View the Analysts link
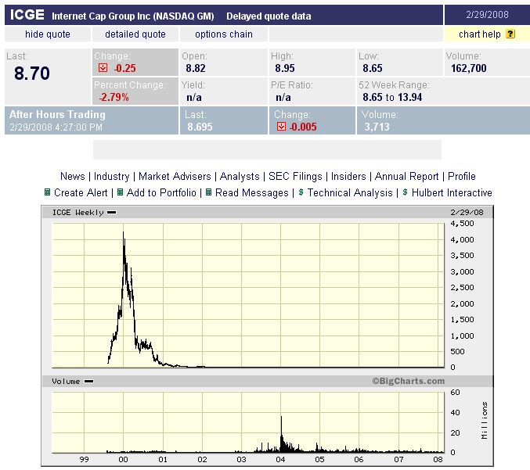 point(240,177)
